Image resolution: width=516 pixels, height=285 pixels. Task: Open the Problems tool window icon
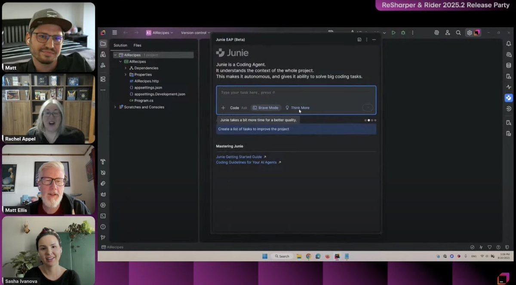coord(103,227)
